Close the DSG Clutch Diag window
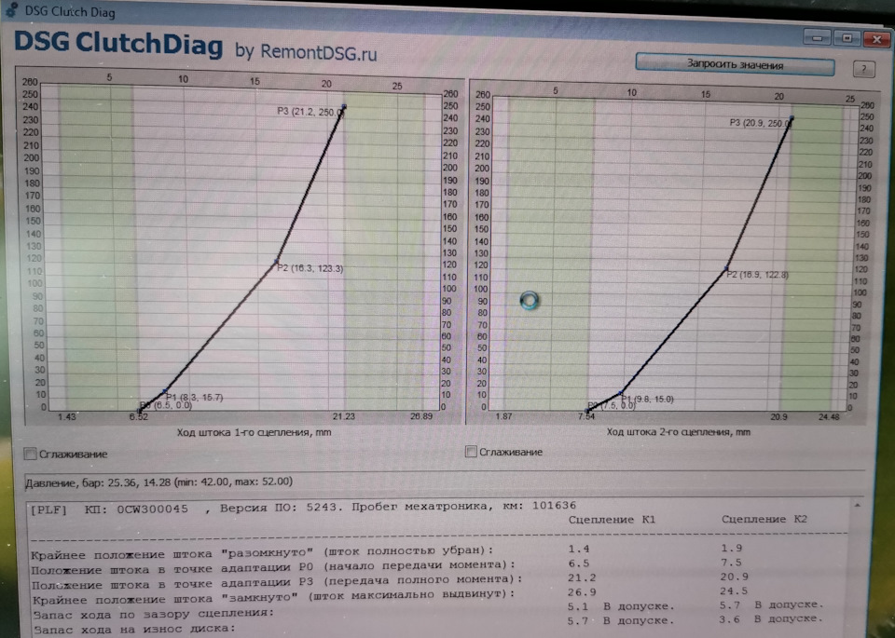This screenshot has height=638, width=895. (x=876, y=39)
